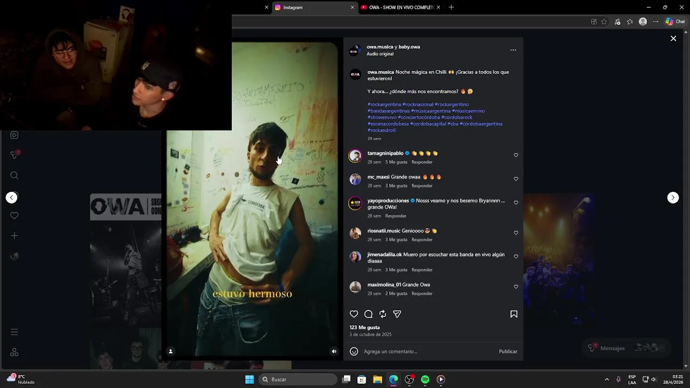Open the Also from Meta grid icon
The width and height of the screenshot is (690, 388).
click(15, 352)
